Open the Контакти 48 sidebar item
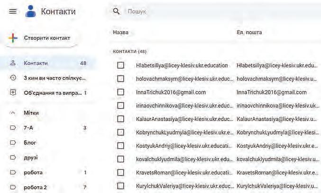Screen dimensions: 321x193 click(48, 63)
